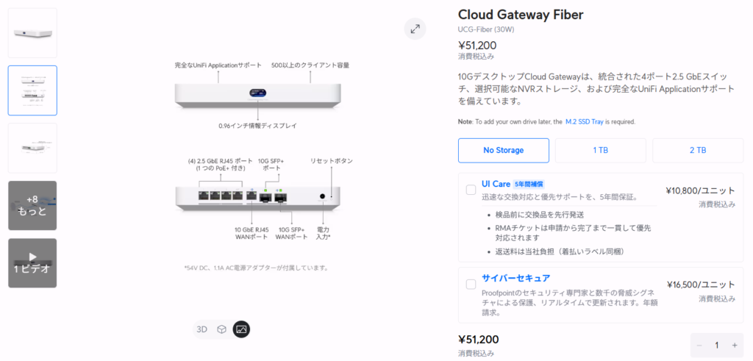Select the image gallery view icon
The image size is (753, 361).
tap(241, 329)
